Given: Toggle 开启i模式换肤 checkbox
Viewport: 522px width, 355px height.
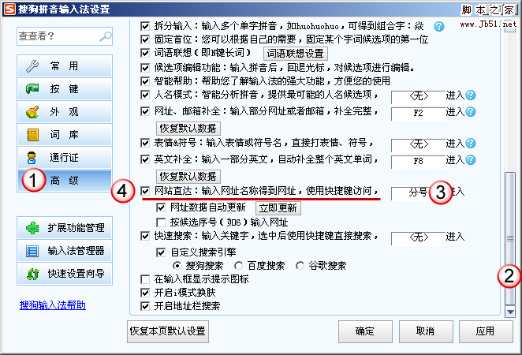Looking at the screenshot, I should tap(145, 293).
